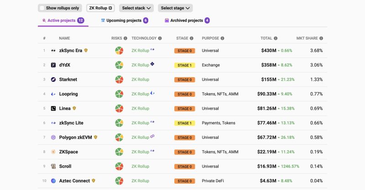Image resolution: width=365 pixels, height=190 pixels.
Task: Click the info icon next to RISKS
Action: pos(125,38)
